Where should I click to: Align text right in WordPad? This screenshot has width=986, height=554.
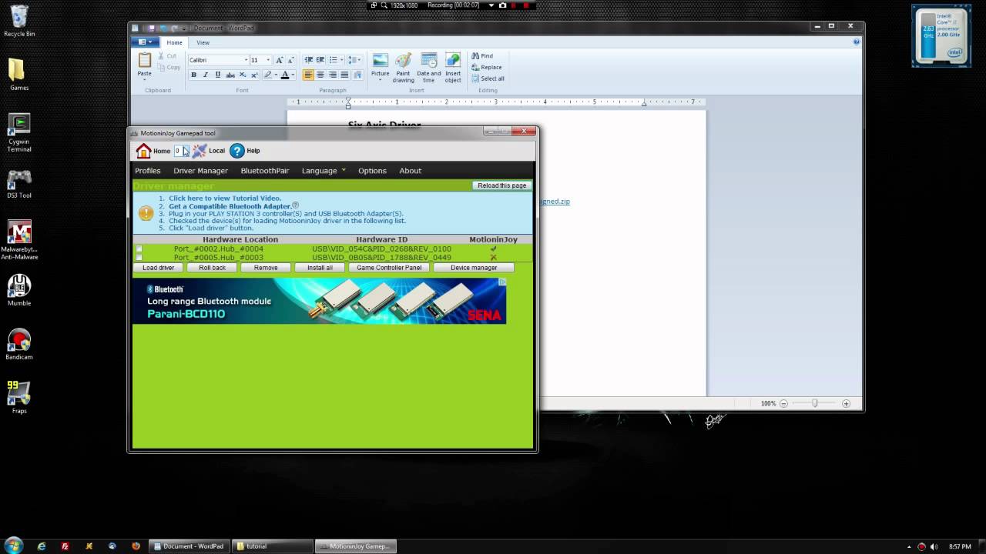[333, 75]
